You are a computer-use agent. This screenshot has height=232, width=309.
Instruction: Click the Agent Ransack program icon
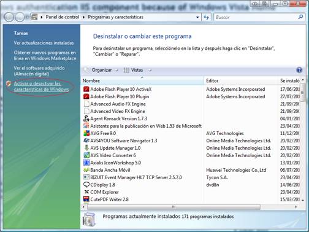pos(86,118)
